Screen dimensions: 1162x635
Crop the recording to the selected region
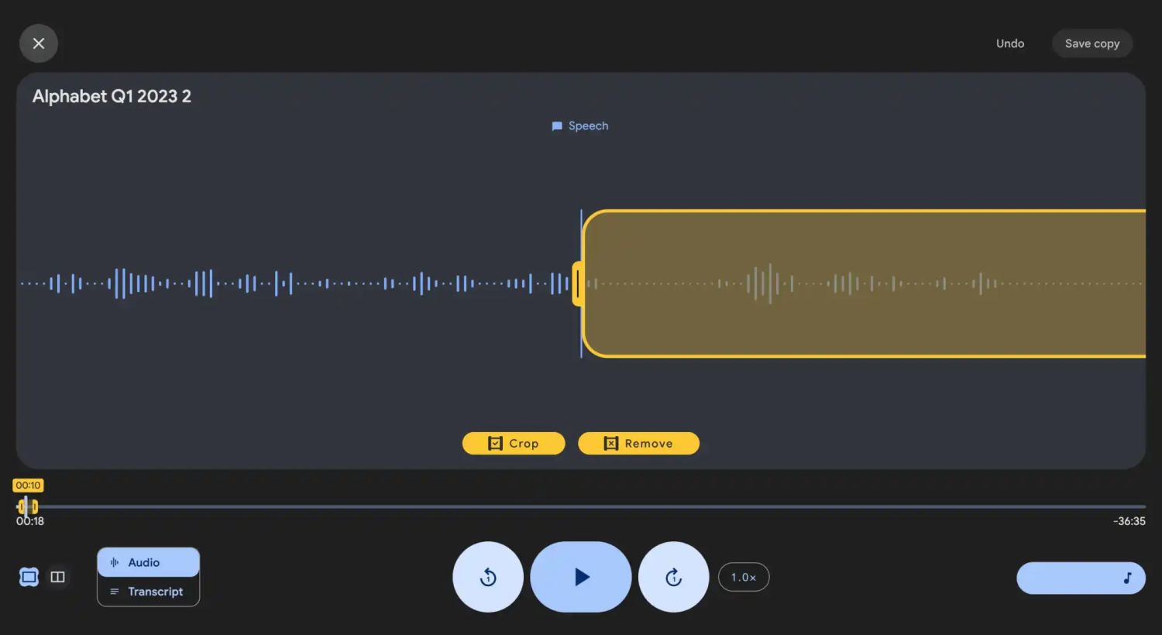(514, 444)
